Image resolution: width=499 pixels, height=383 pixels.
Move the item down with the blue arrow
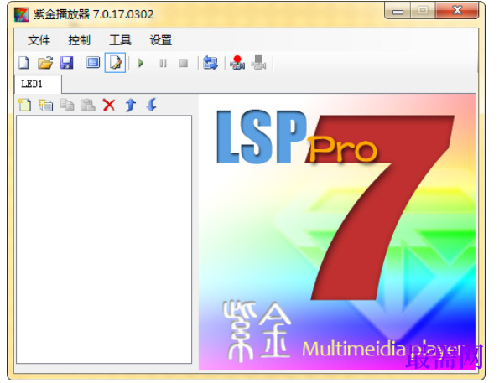[152, 105]
